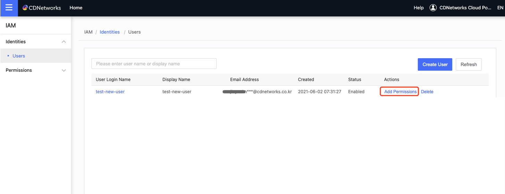505x194 pixels.
Task: Delete the test-new-user account
Action: tap(427, 92)
